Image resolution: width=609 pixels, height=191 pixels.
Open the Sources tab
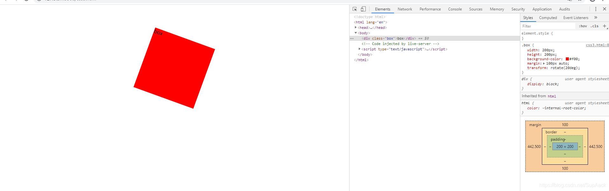point(476,9)
